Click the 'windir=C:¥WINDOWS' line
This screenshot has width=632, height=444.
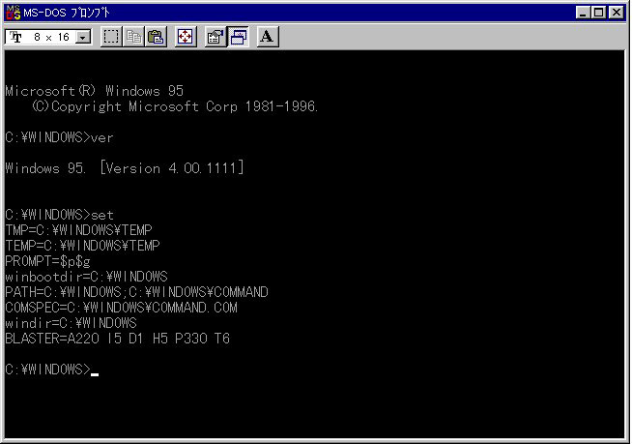(x=71, y=323)
